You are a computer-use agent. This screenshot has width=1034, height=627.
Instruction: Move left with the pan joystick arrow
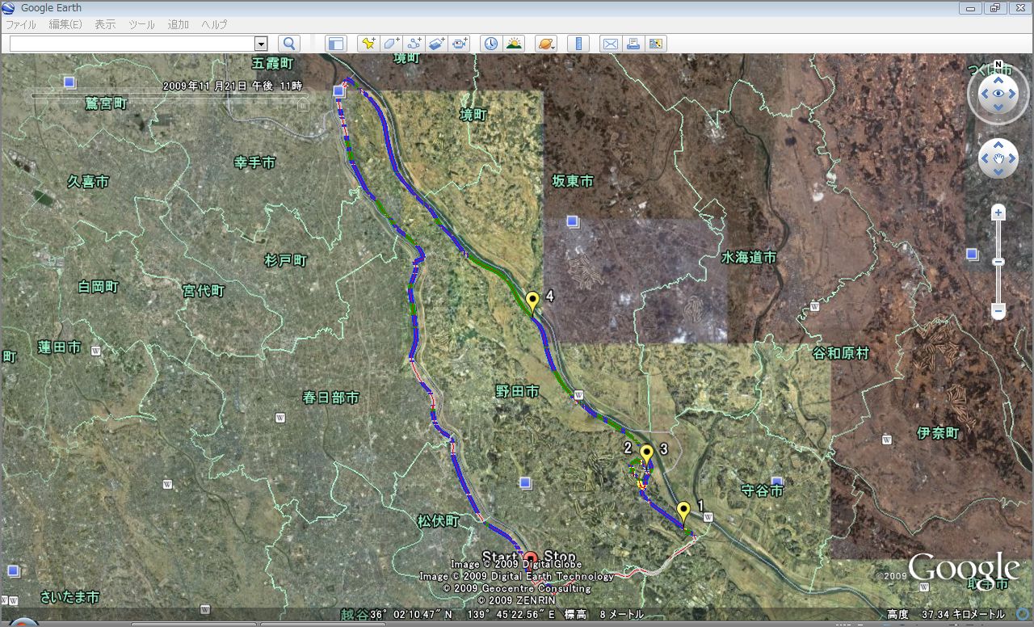(986, 158)
